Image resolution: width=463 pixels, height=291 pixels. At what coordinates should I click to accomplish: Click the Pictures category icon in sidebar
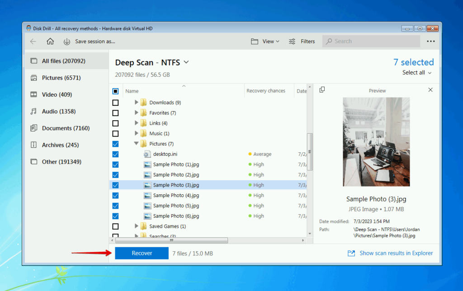34,77
